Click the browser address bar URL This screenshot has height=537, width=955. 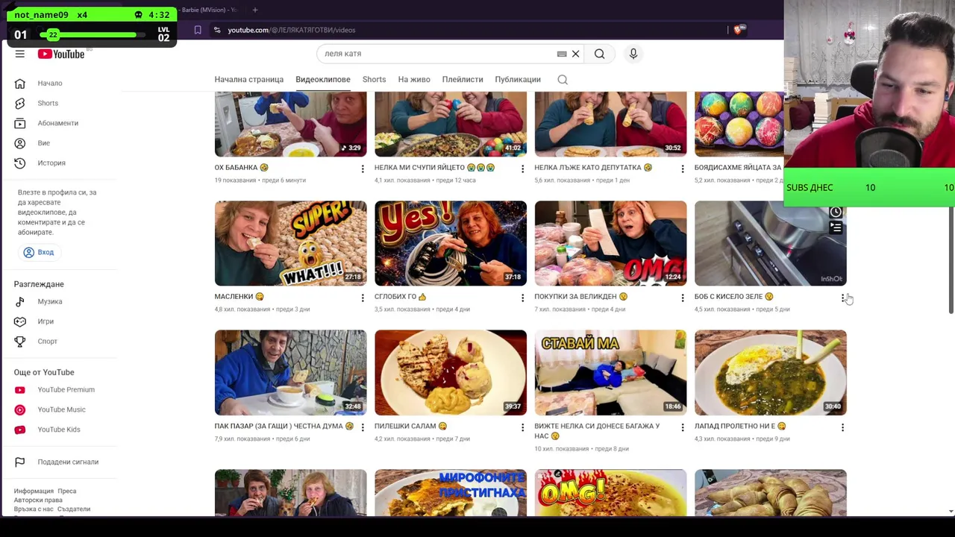[x=291, y=30]
